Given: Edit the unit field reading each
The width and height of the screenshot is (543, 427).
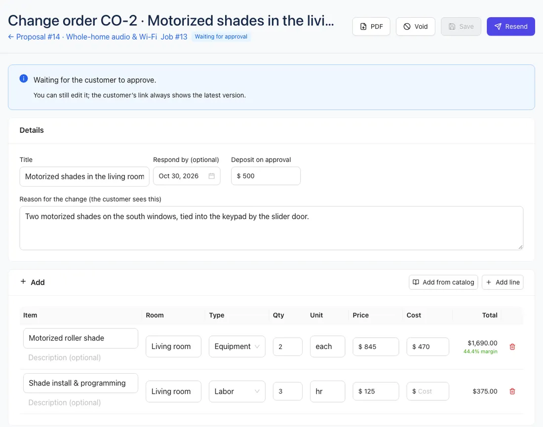Looking at the screenshot, I should click(328, 347).
